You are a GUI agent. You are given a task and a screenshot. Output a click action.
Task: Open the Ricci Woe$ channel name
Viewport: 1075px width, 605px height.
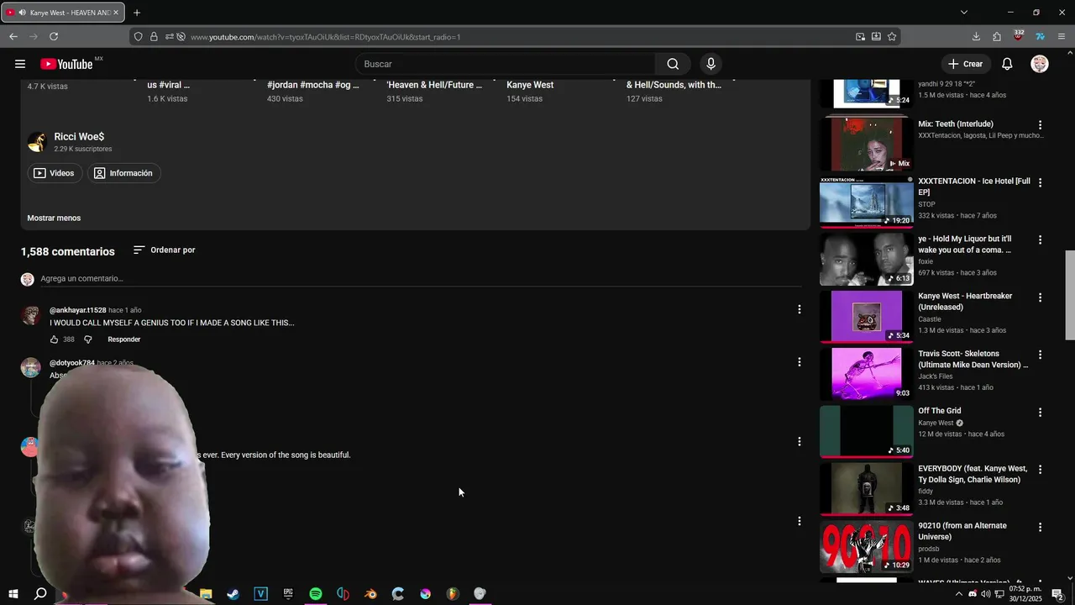[79, 136]
